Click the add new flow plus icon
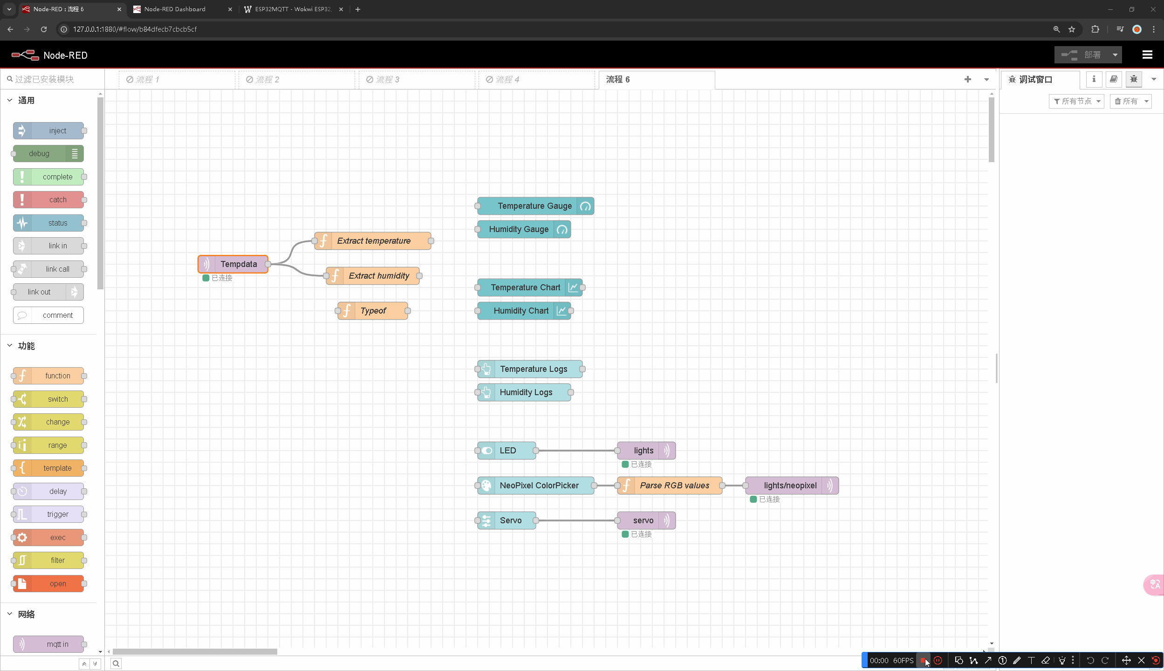The height and width of the screenshot is (671, 1164). pyautogui.click(x=967, y=79)
